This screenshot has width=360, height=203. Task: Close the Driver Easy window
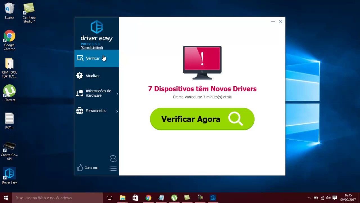pyautogui.click(x=280, y=22)
